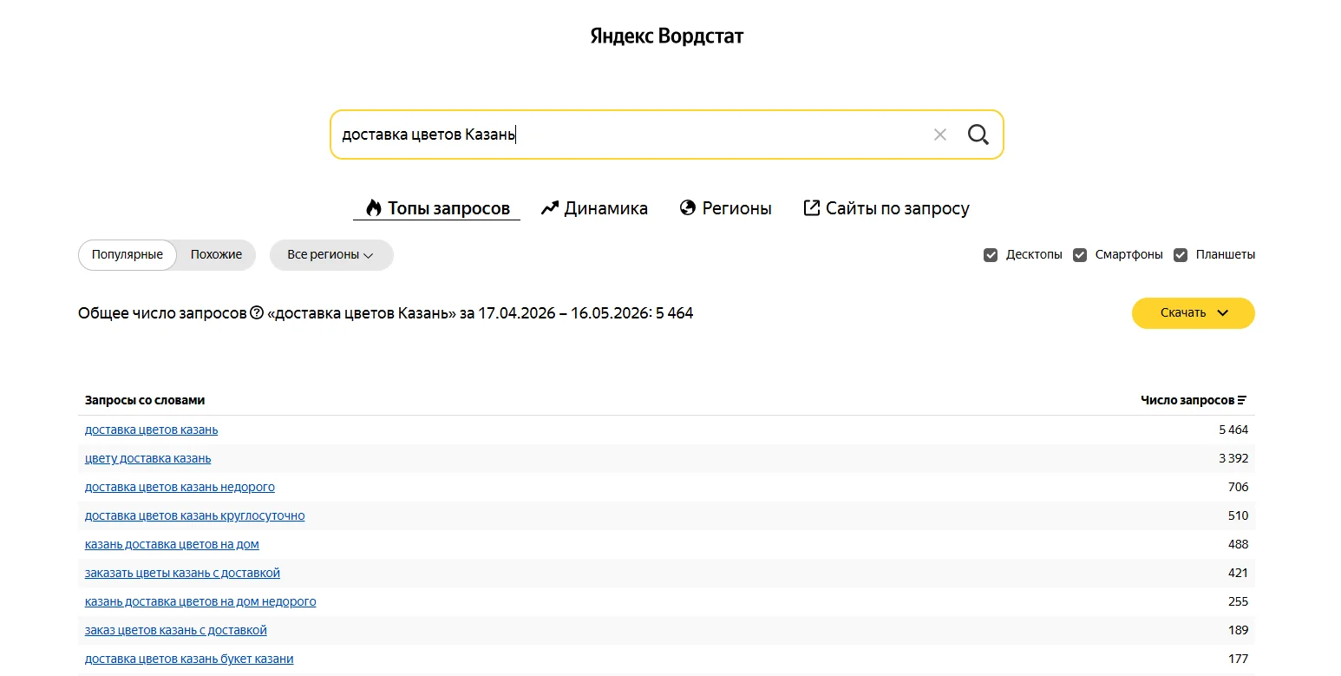Switch to the Динамика tab

[594, 208]
